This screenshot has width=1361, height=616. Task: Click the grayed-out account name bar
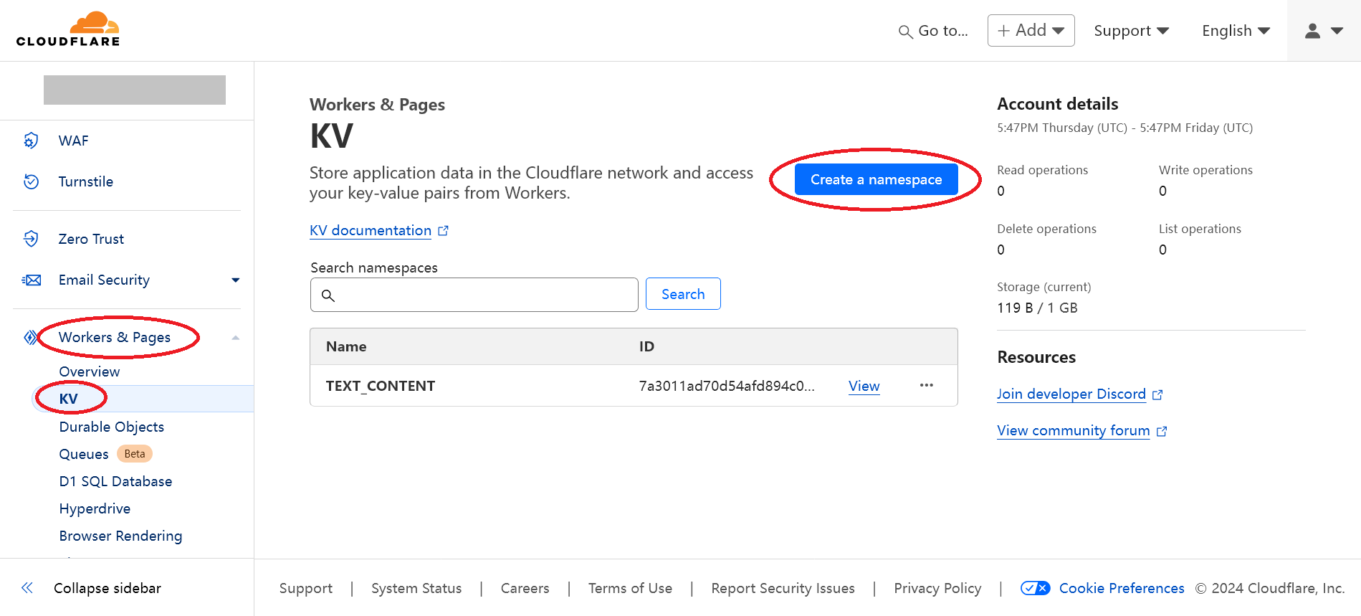[135, 90]
